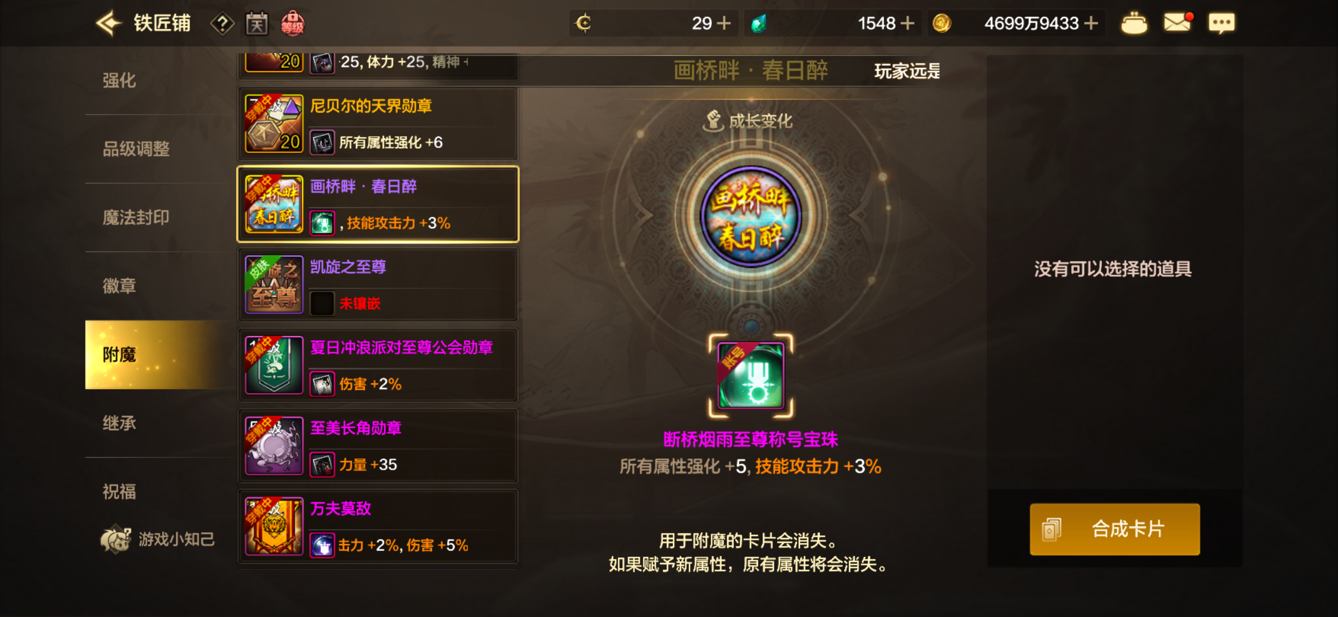Select the 断桥烟雨至尊称号宝珠 orb icon
Viewport: 1338px width, 617px height.
pyautogui.click(x=751, y=375)
